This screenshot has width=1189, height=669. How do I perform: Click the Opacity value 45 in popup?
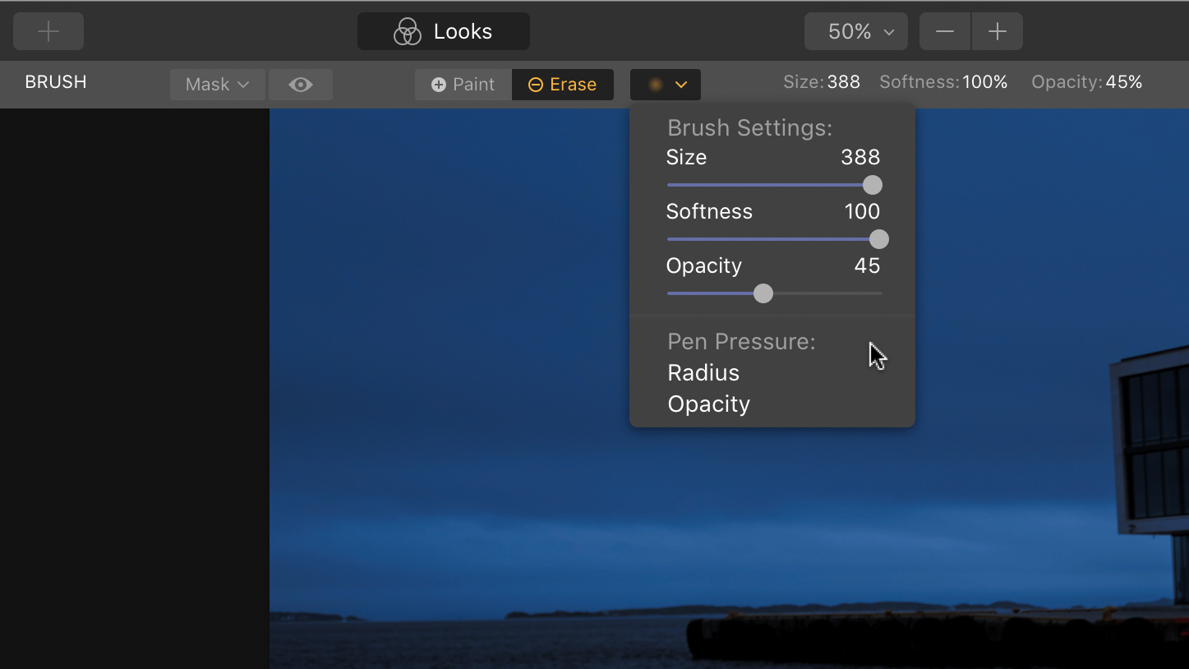(x=867, y=265)
